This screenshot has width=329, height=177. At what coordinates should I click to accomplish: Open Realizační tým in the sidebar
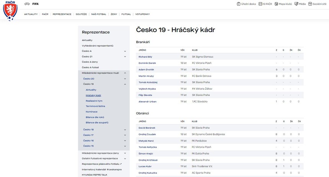point(94,101)
